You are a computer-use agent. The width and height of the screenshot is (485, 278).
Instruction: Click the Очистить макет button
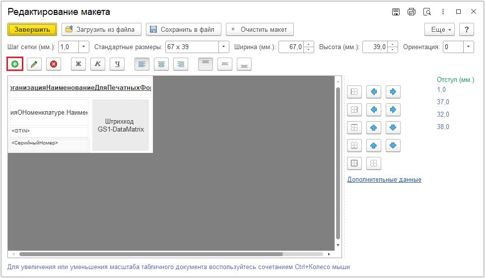point(260,30)
